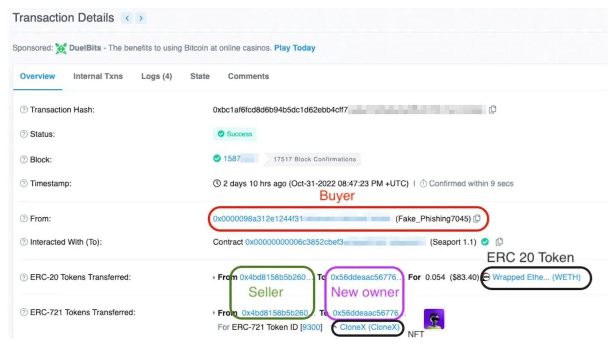This screenshot has height=352, width=614.
Task: Click the Play Today sponsored link
Action: [295, 48]
